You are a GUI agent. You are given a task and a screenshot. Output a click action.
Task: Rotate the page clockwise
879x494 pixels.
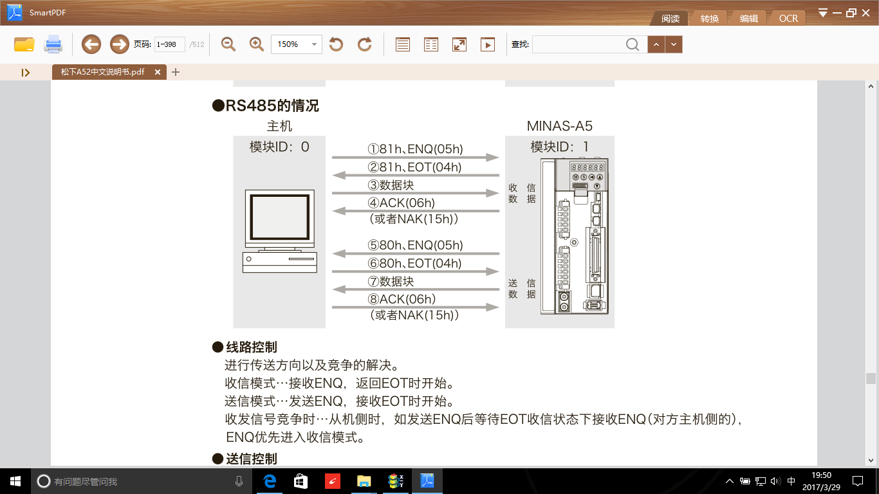(365, 44)
